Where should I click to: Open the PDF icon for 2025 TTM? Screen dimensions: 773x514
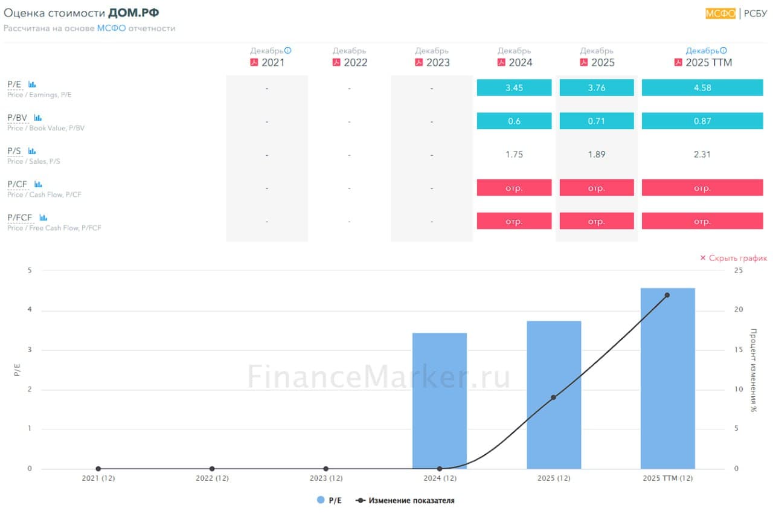(679, 62)
